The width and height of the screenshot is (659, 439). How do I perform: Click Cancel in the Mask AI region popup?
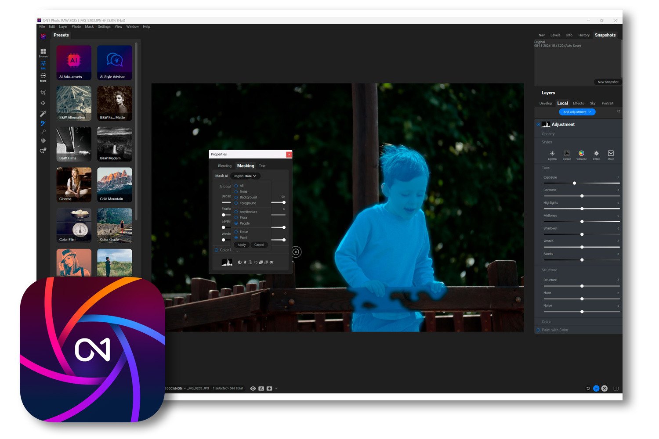pos(259,245)
